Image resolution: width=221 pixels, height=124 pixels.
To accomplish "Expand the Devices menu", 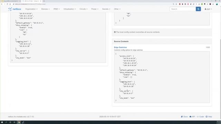I will point(45,9).
